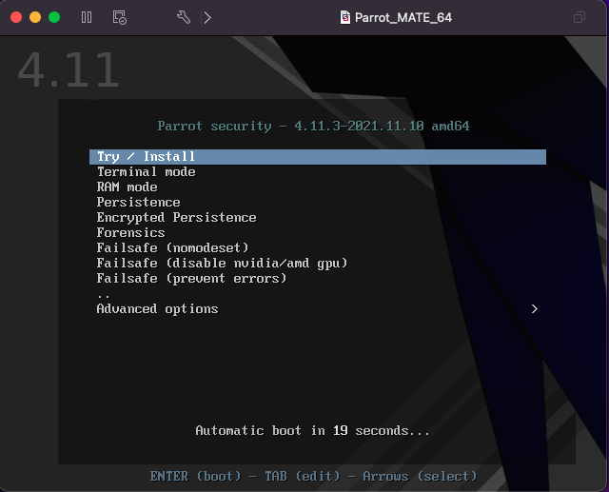Select the Try / Install boot entry
The width and height of the screenshot is (609, 492).
pyautogui.click(x=317, y=156)
